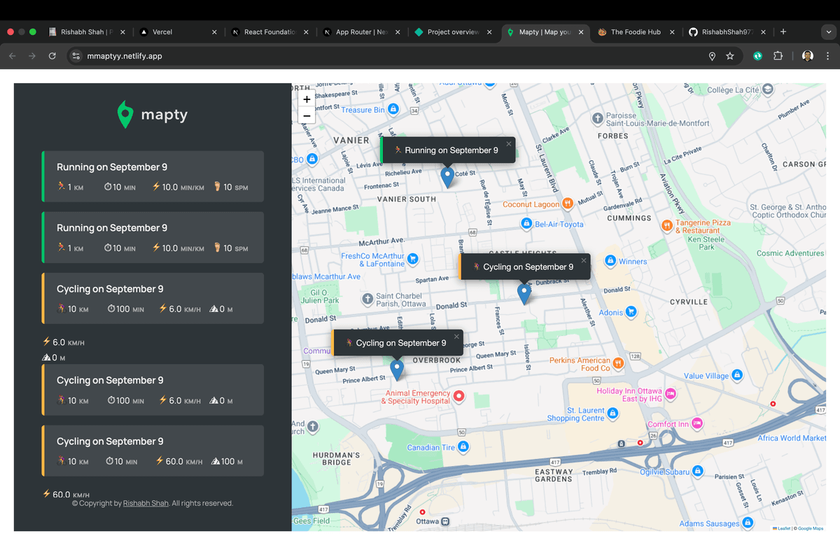The height and width of the screenshot is (545, 840).
Task: Click the map zoom out minus button
Action: [x=307, y=116]
